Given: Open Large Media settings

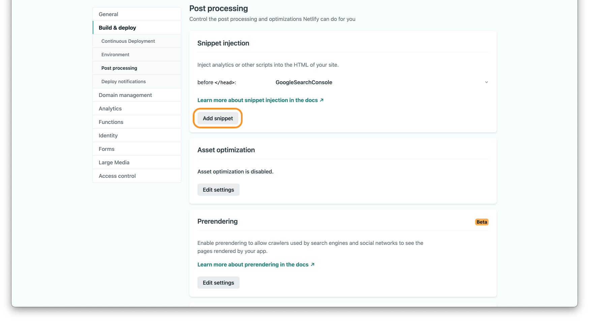Looking at the screenshot, I should point(114,162).
